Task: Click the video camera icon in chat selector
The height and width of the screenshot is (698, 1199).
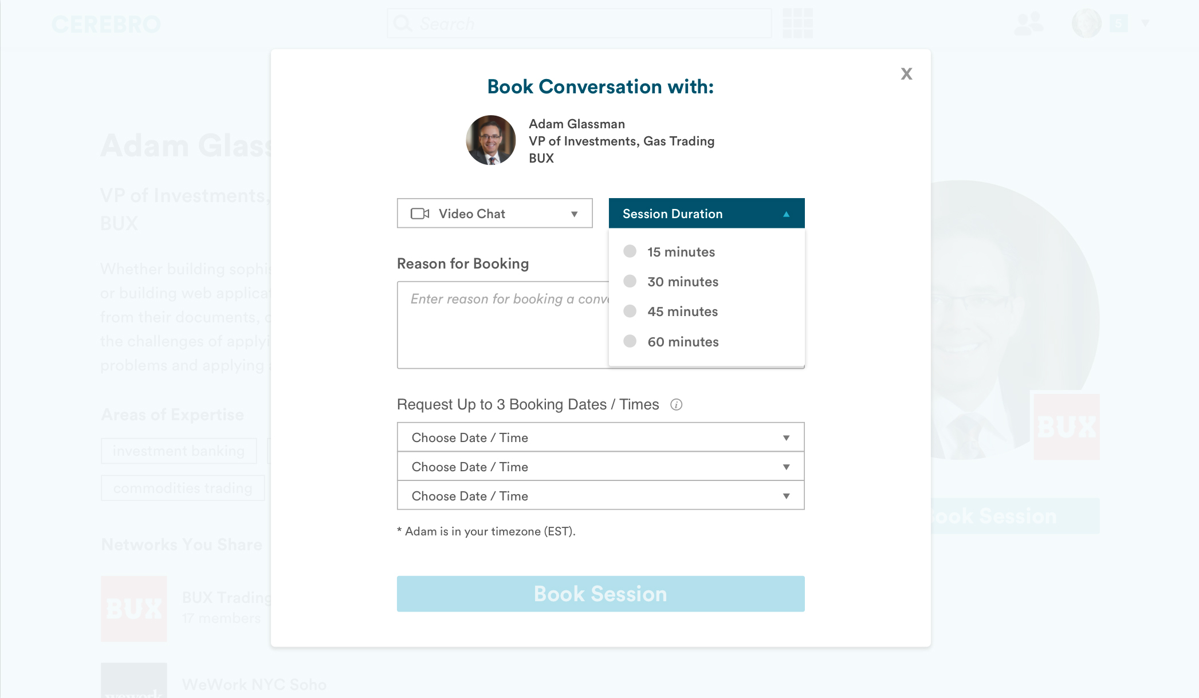Action: coord(420,214)
